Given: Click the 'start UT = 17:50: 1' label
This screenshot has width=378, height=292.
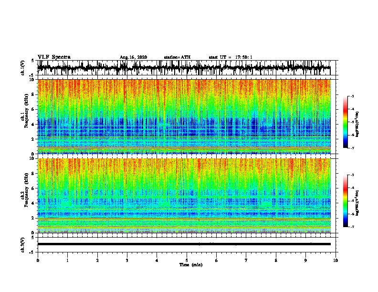Looking at the screenshot, I should pos(231,57).
